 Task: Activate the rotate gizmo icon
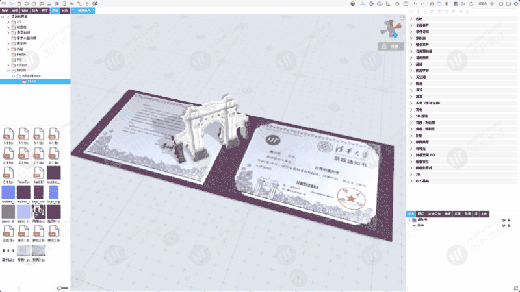click(380, 4)
